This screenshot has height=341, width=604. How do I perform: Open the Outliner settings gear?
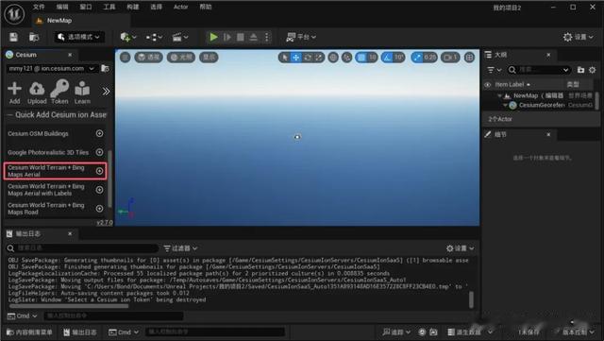click(x=593, y=70)
